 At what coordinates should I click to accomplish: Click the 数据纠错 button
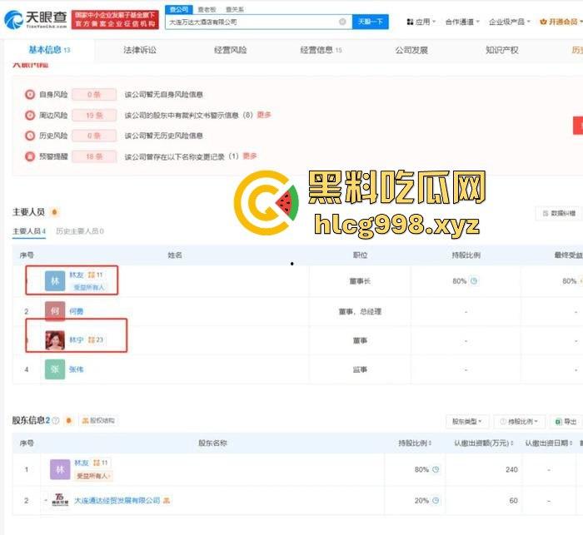pos(559,213)
